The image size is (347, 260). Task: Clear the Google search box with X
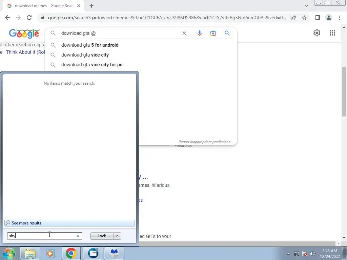point(184,33)
